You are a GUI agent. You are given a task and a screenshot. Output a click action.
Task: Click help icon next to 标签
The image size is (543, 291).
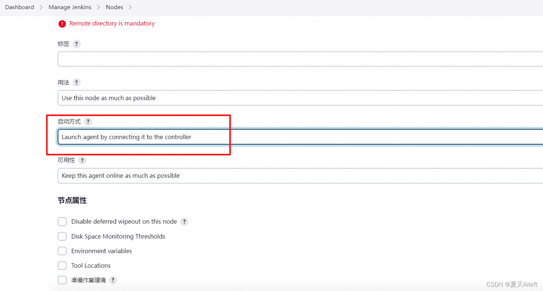(x=76, y=44)
